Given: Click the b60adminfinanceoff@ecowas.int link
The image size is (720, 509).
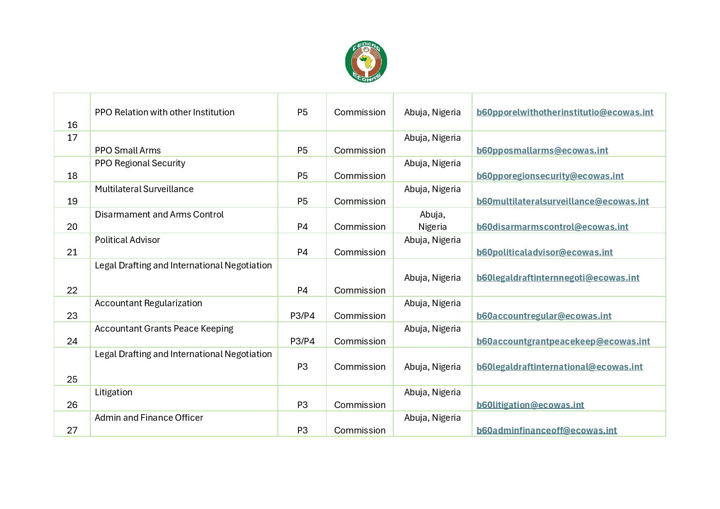Looking at the screenshot, I should click(546, 430).
